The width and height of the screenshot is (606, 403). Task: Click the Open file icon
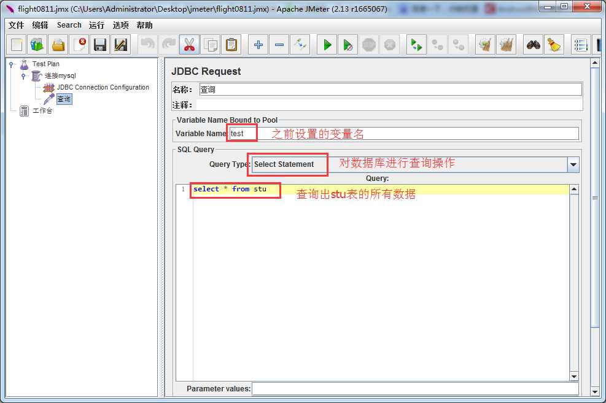tap(58, 45)
